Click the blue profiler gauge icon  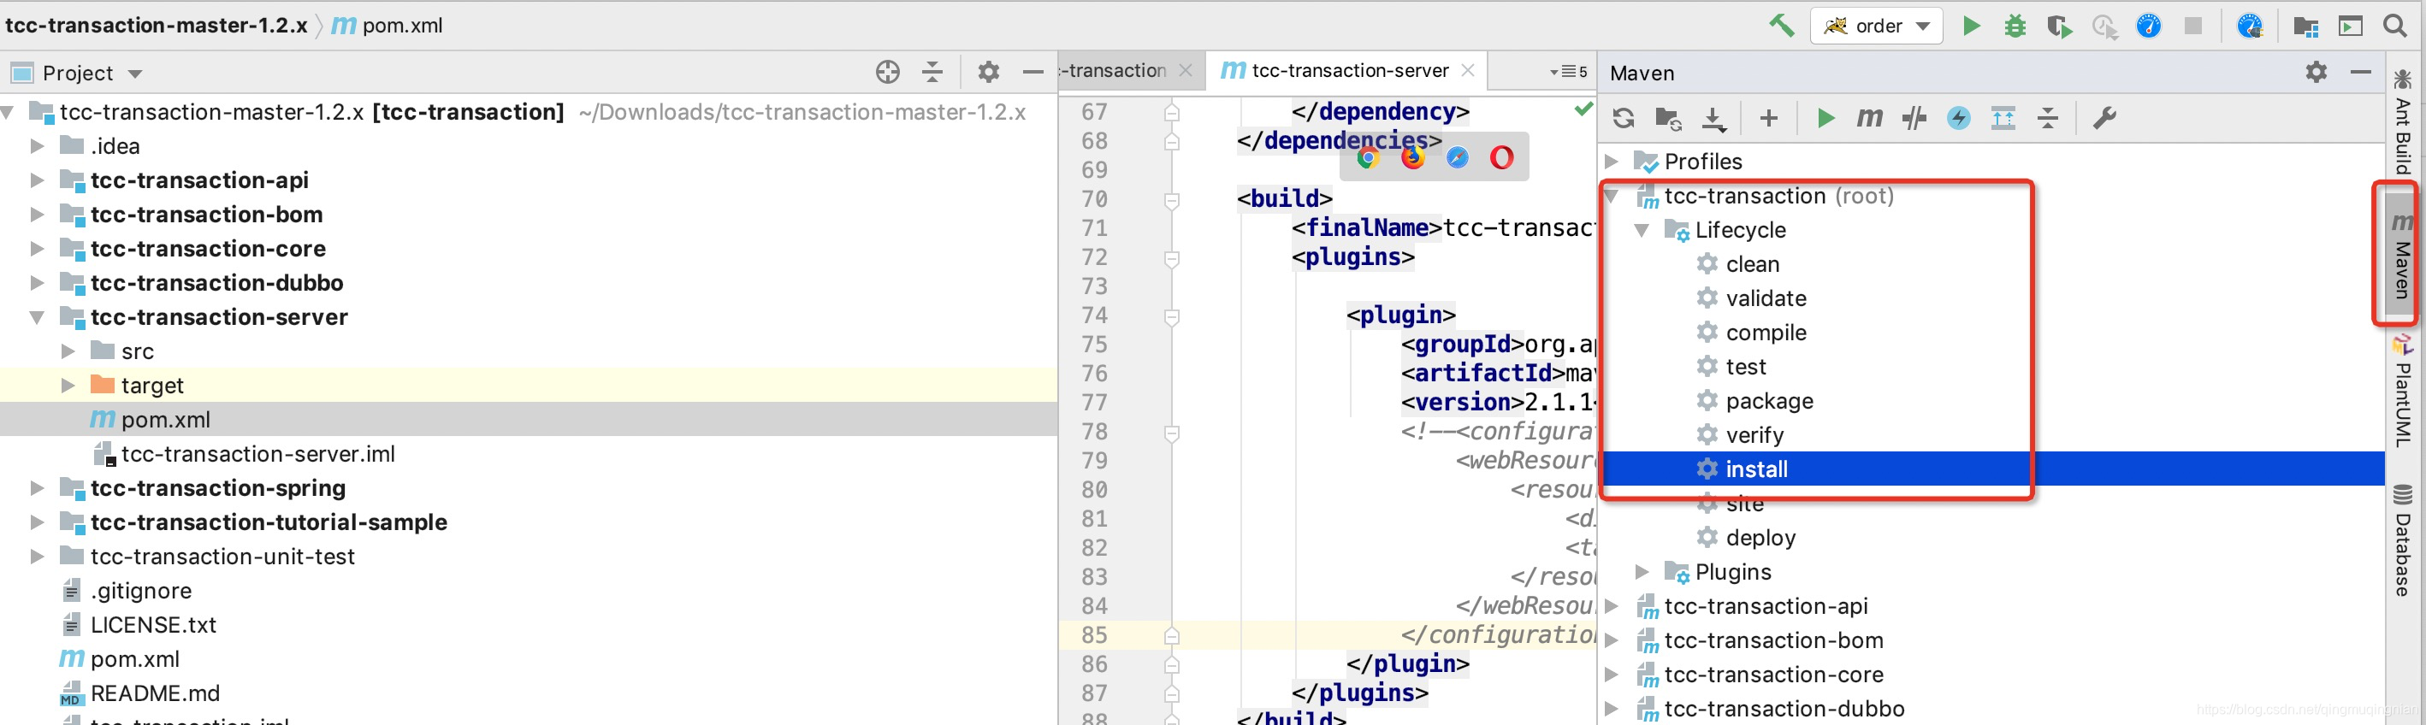(2148, 26)
